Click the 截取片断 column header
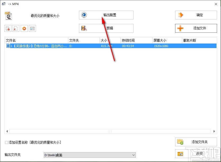221x162 pixels. (199, 41)
